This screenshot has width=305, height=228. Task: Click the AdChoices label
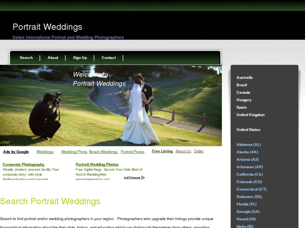click(132, 178)
